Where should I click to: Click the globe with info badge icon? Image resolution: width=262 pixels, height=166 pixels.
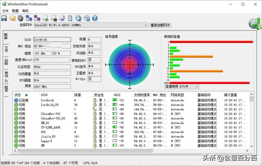coord(87,18)
